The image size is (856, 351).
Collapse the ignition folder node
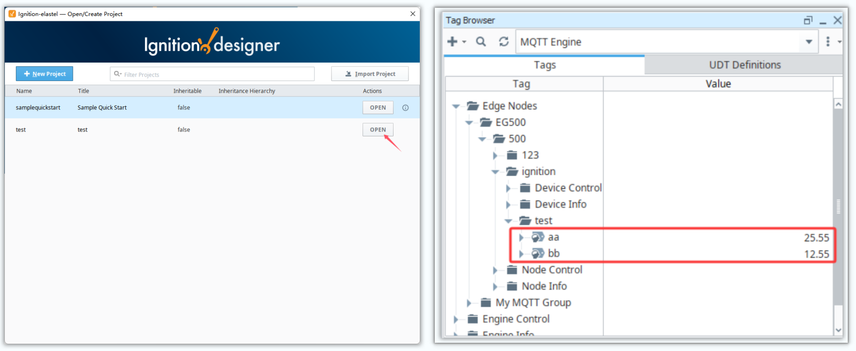click(x=495, y=172)
